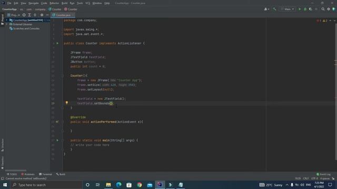Open the TODO tool window
The image size is (337, 189).
(x=12, y=174)
